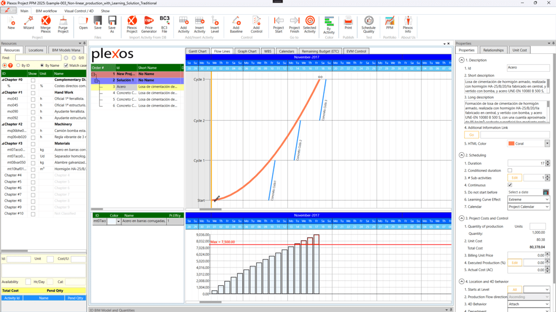Toggle Show checkbox for Chapter #2
The height and width of the screenshot is (312, 556).
point(33,124)
